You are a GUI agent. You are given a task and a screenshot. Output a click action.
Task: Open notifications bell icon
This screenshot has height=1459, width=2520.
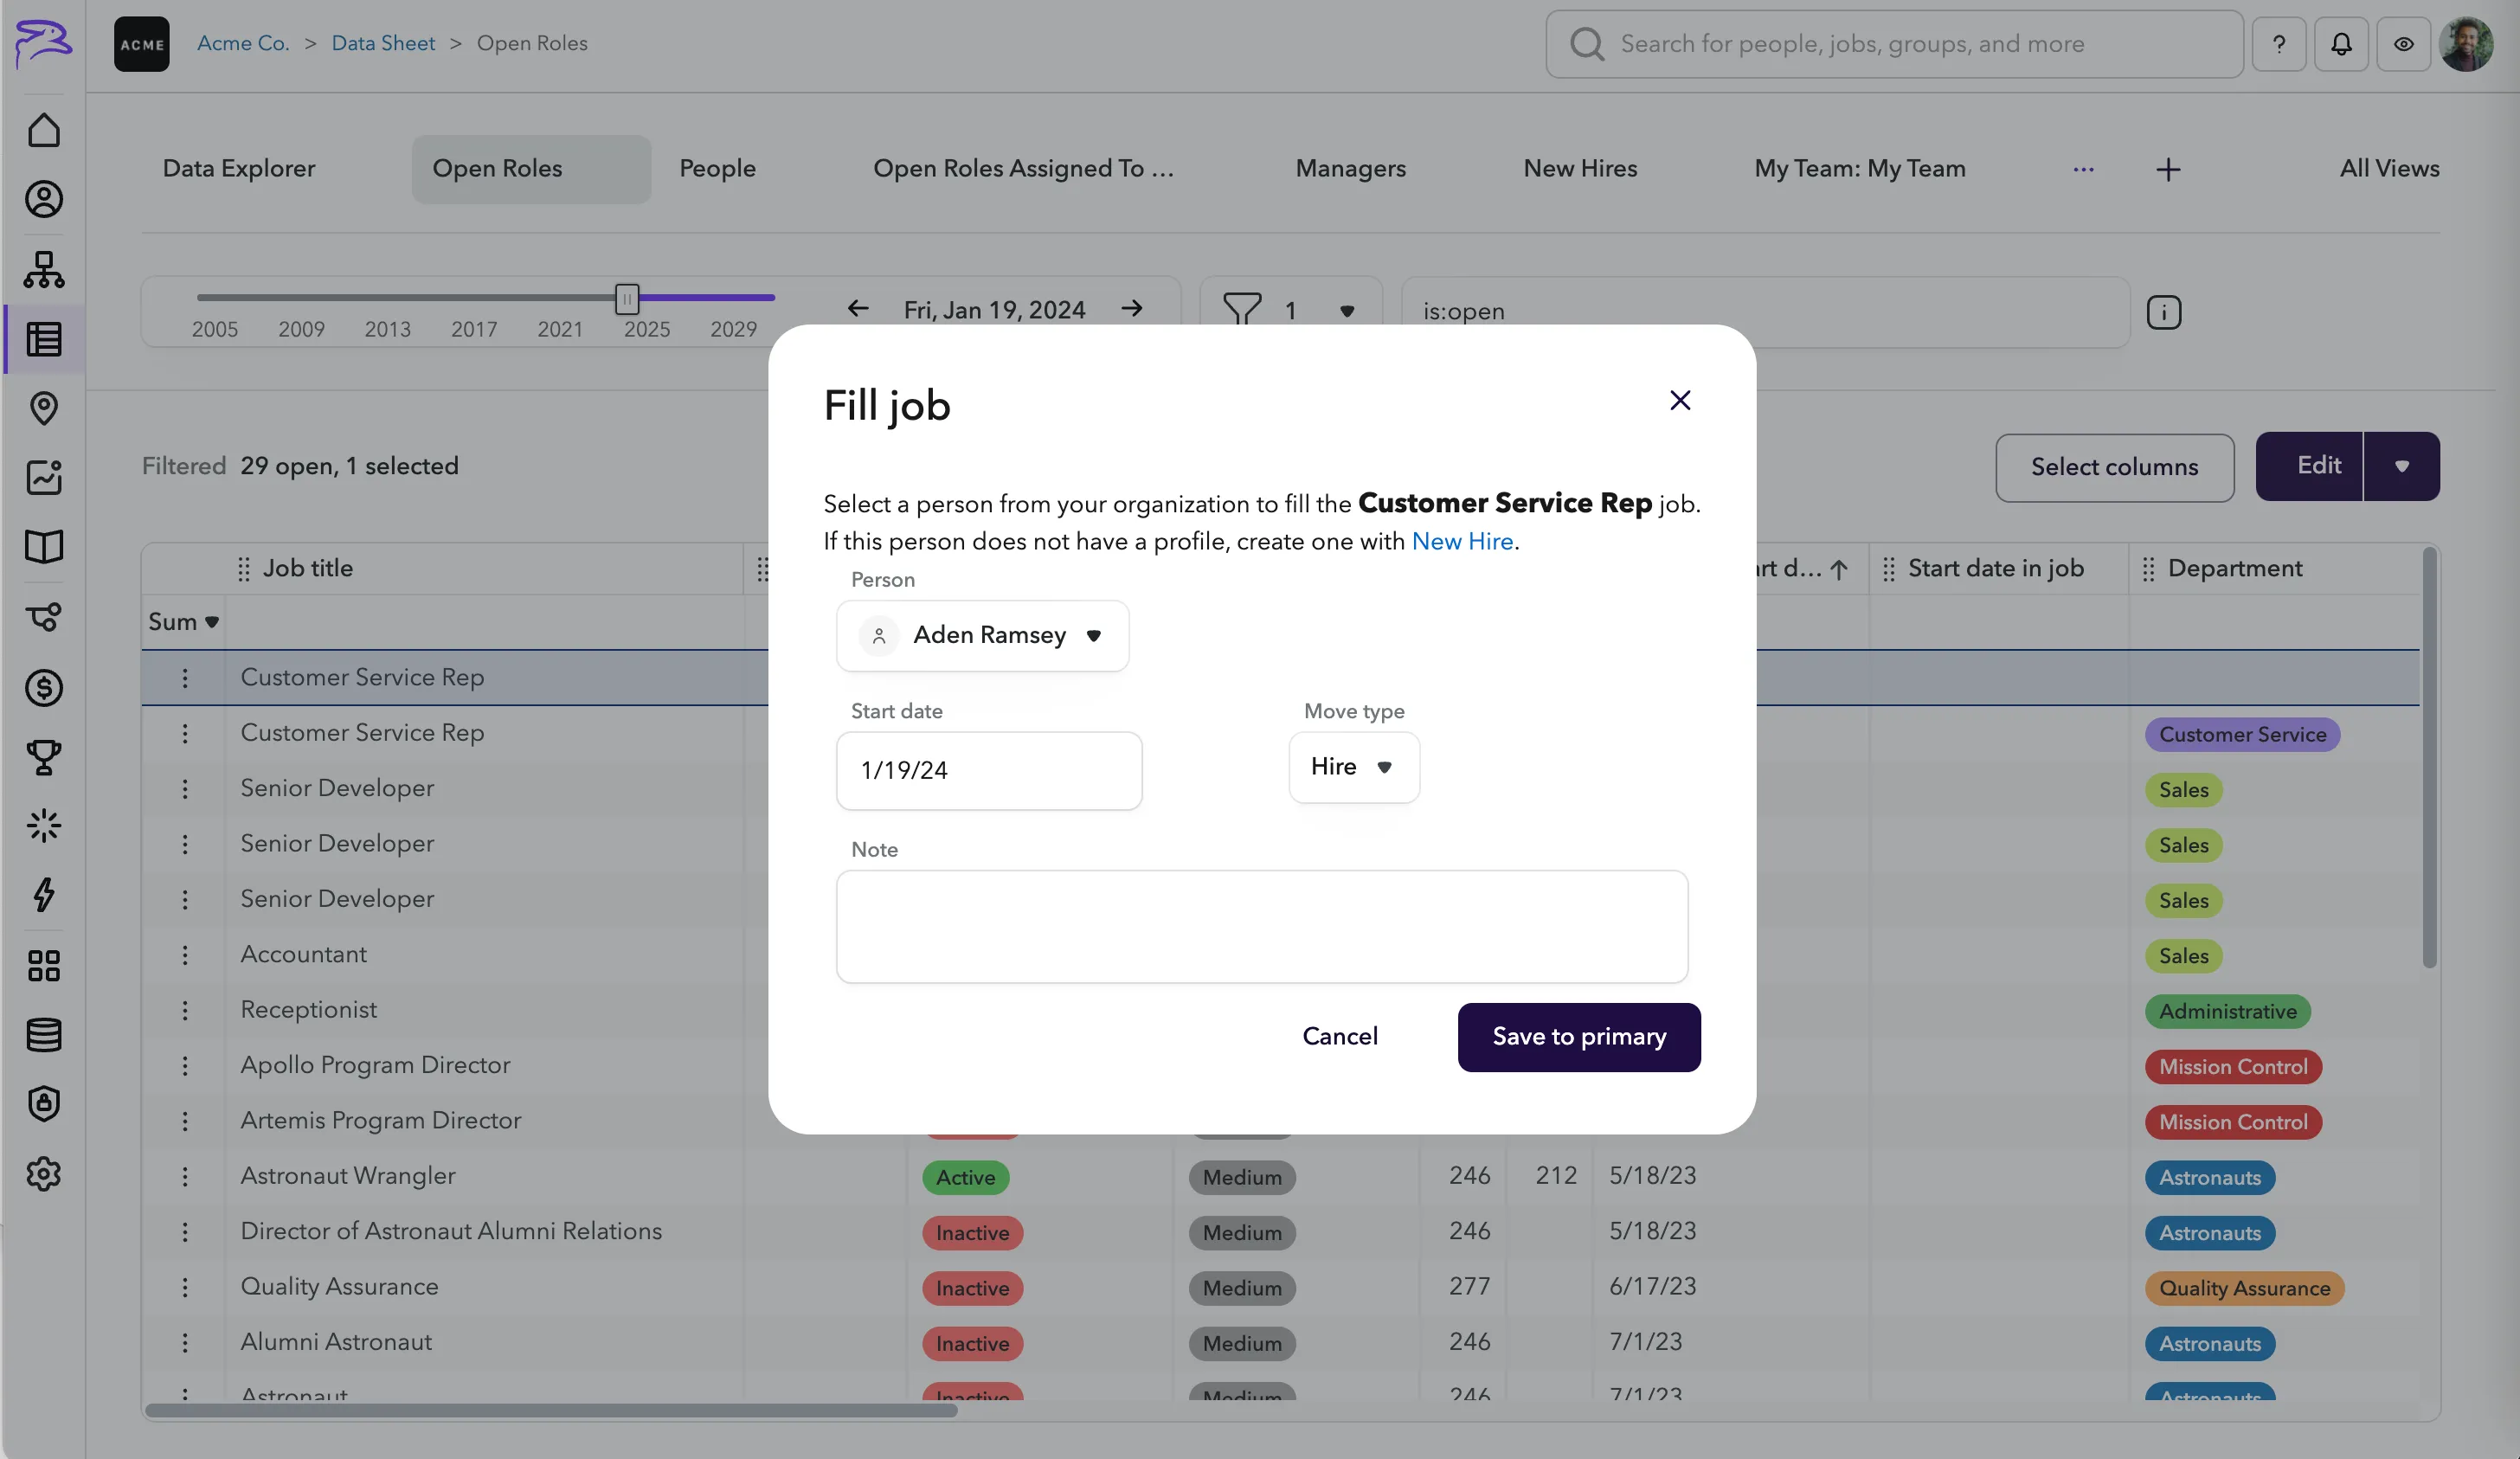[2341, 44]
